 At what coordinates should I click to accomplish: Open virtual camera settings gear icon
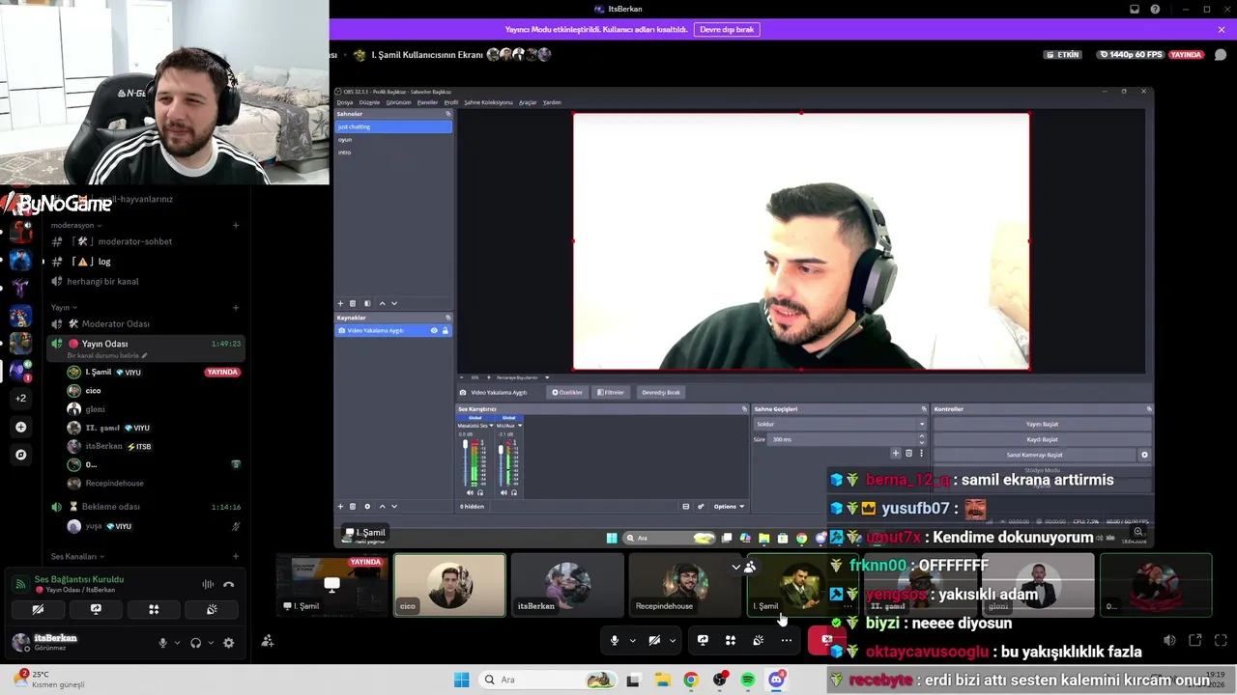1144,455
